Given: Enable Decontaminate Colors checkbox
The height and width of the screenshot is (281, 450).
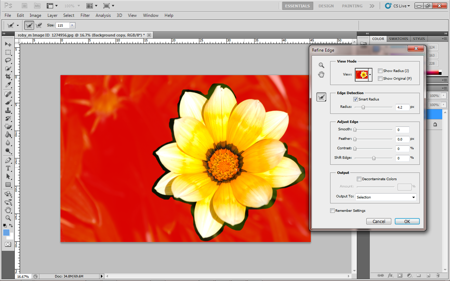Looking at the screenshot, I should [359, 179].
